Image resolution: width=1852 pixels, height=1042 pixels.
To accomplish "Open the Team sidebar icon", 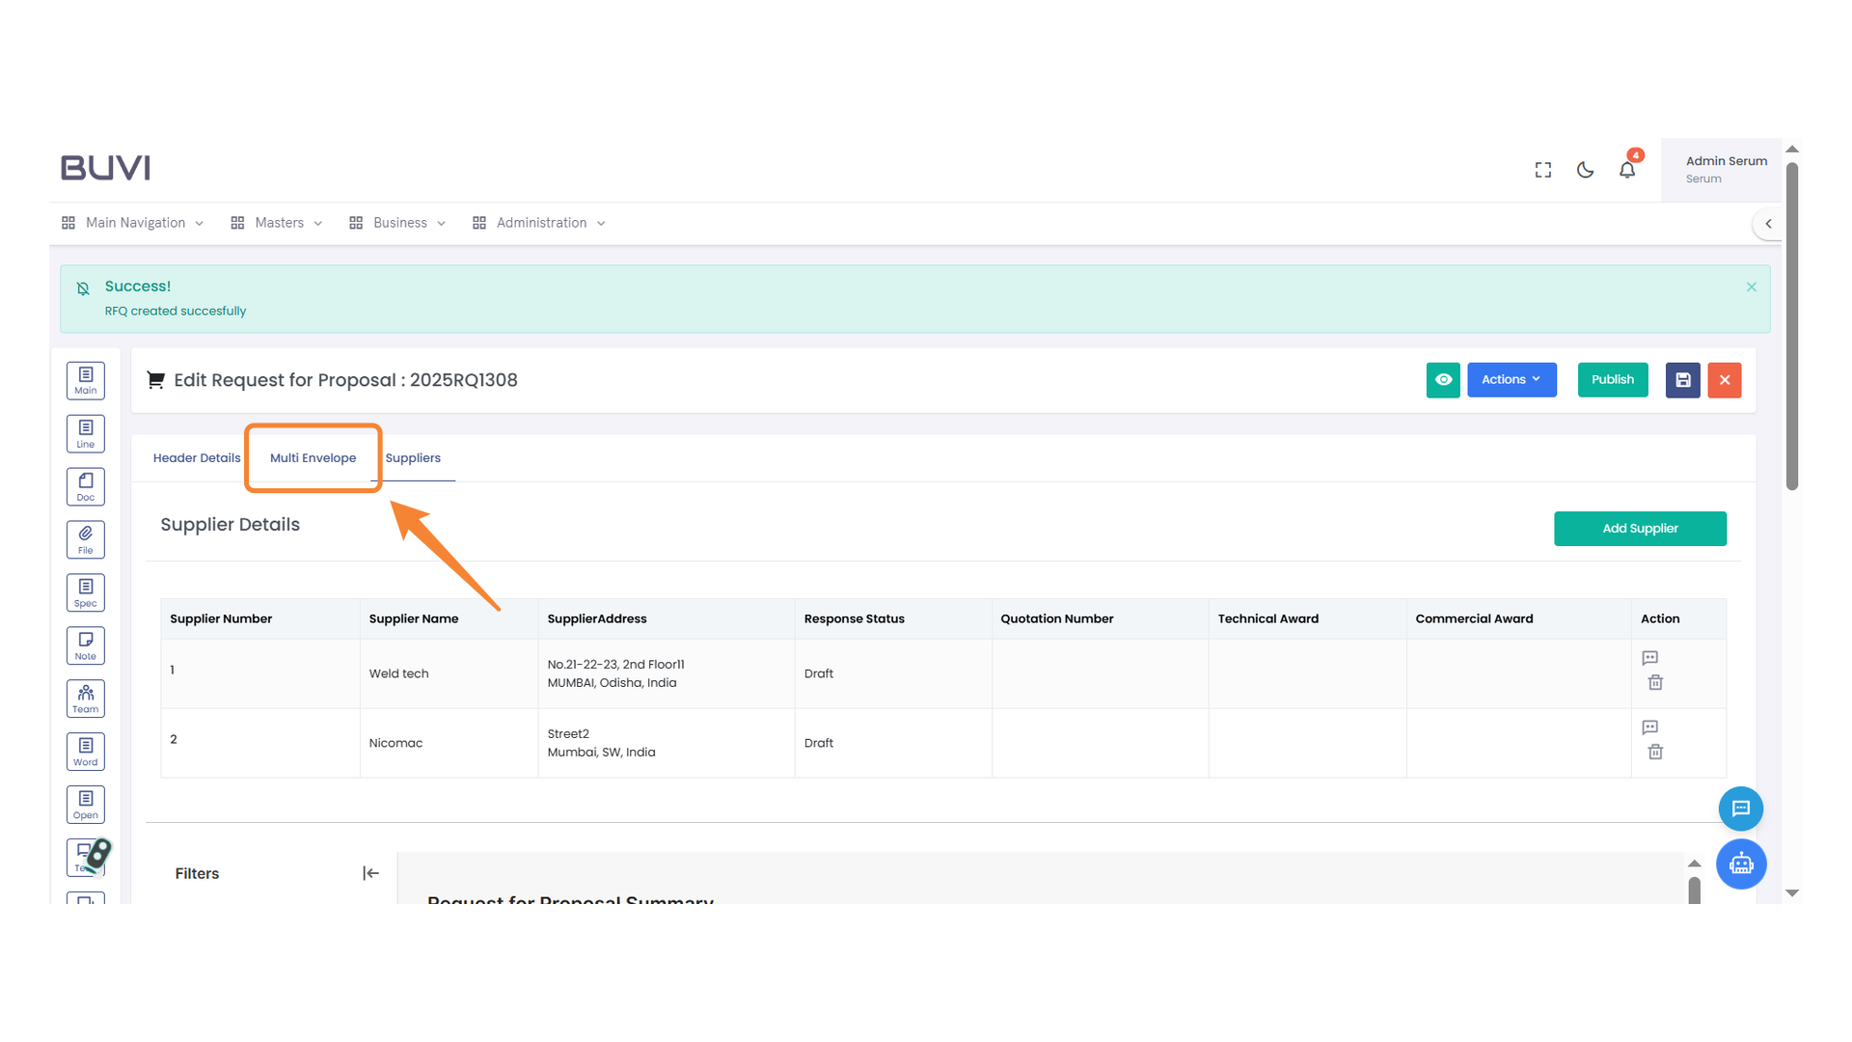I will [x=86, y=699].
